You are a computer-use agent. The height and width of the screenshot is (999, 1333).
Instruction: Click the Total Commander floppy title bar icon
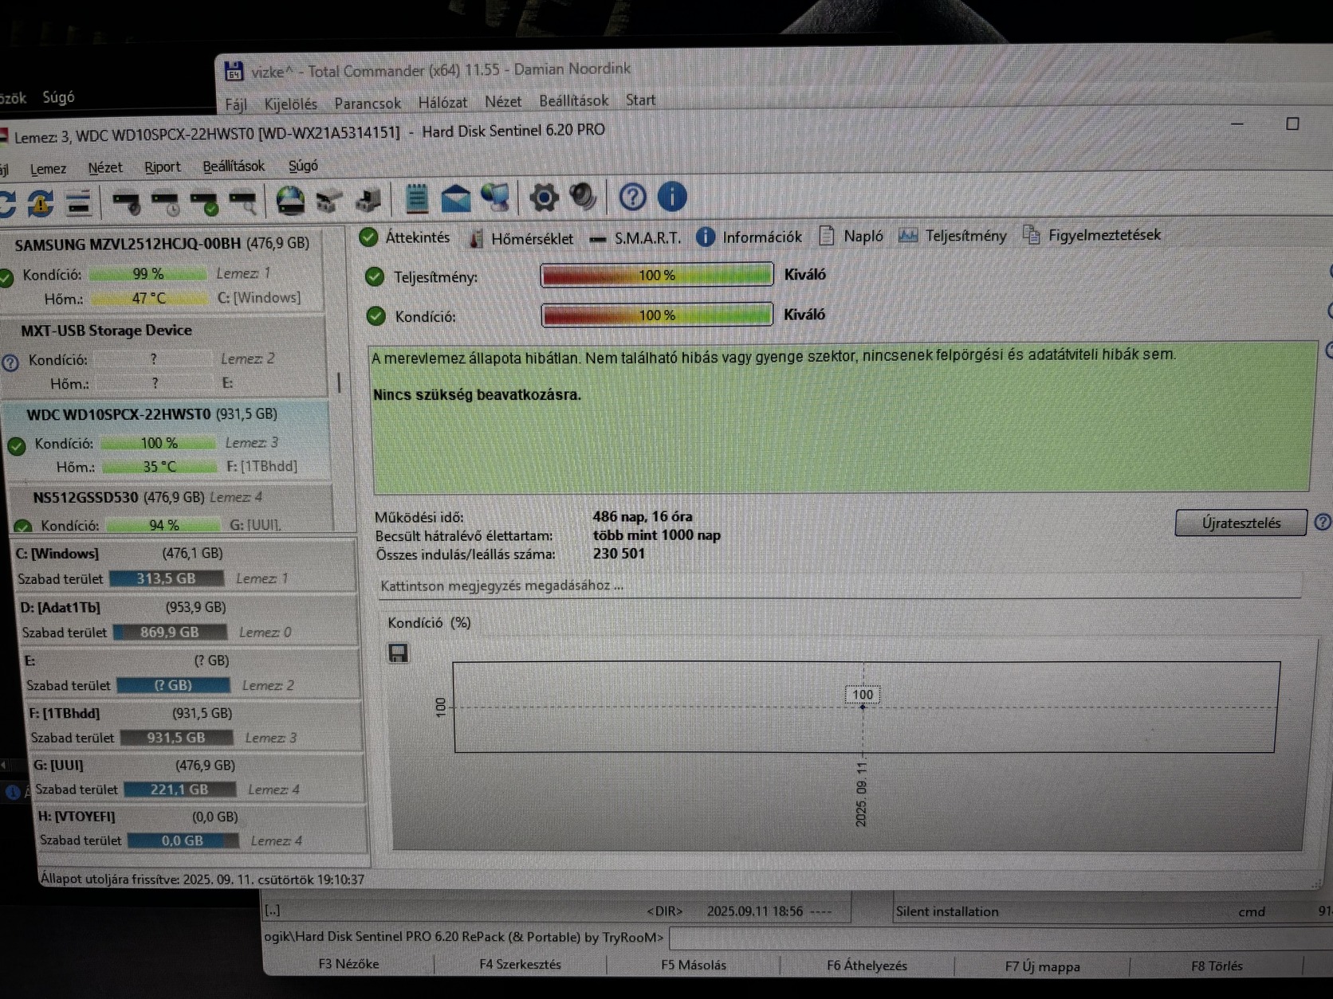point(234,71)
